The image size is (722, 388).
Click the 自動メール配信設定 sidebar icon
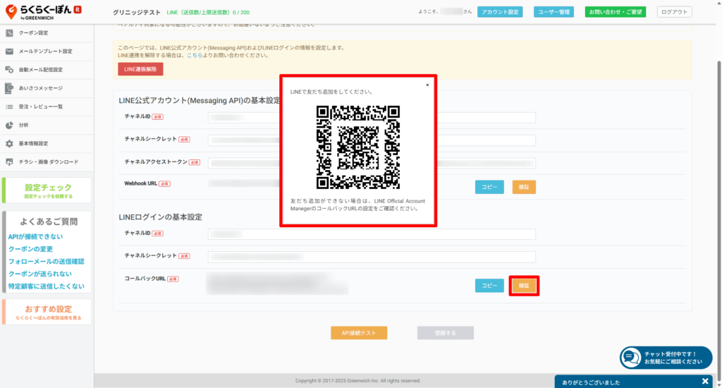tap(9, 70)
